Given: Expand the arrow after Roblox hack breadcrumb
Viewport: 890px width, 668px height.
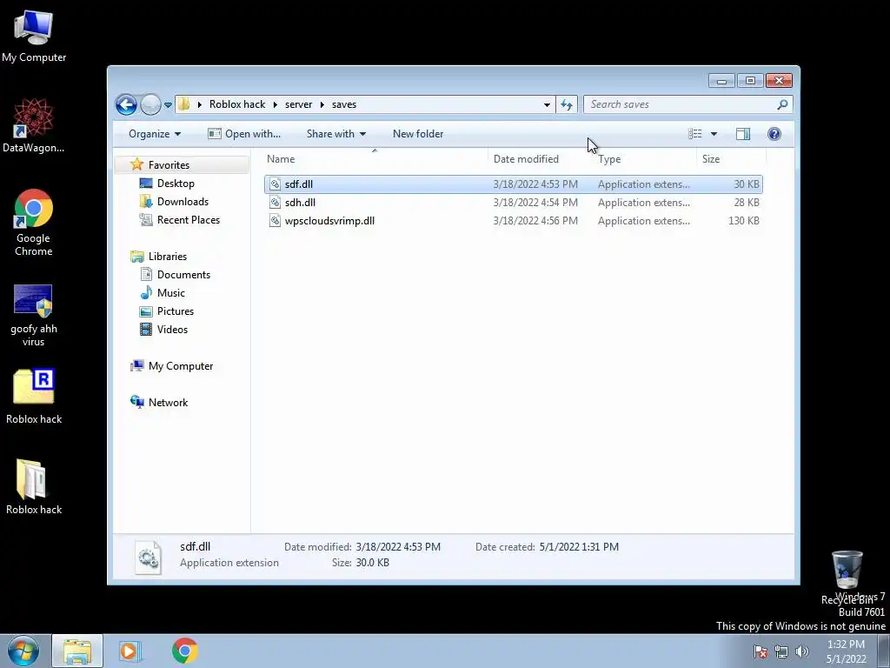Looking at the screenshot, I should tap(276, 104).
